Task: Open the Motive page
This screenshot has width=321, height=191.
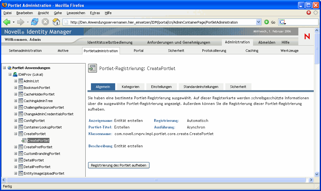Action: point(63,51)
